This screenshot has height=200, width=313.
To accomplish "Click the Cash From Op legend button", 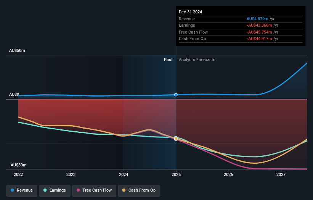I will click(x=140, y=190).
